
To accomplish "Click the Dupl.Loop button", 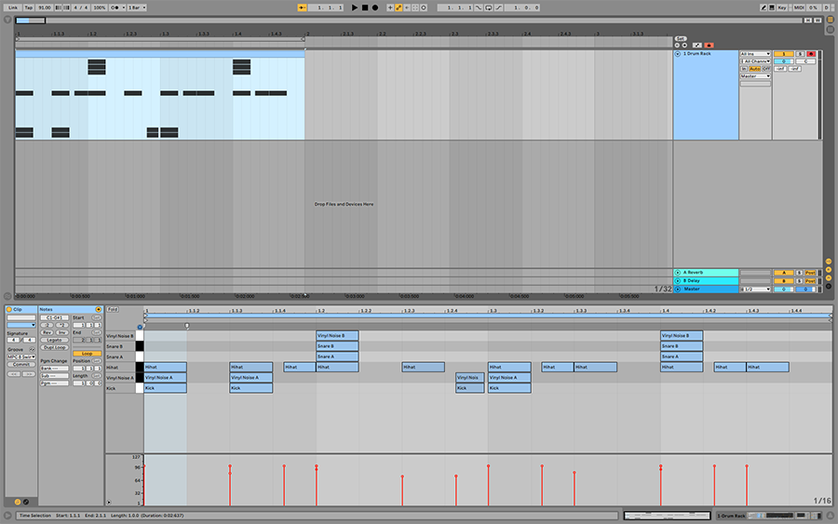I will click(x=55, y=347).
